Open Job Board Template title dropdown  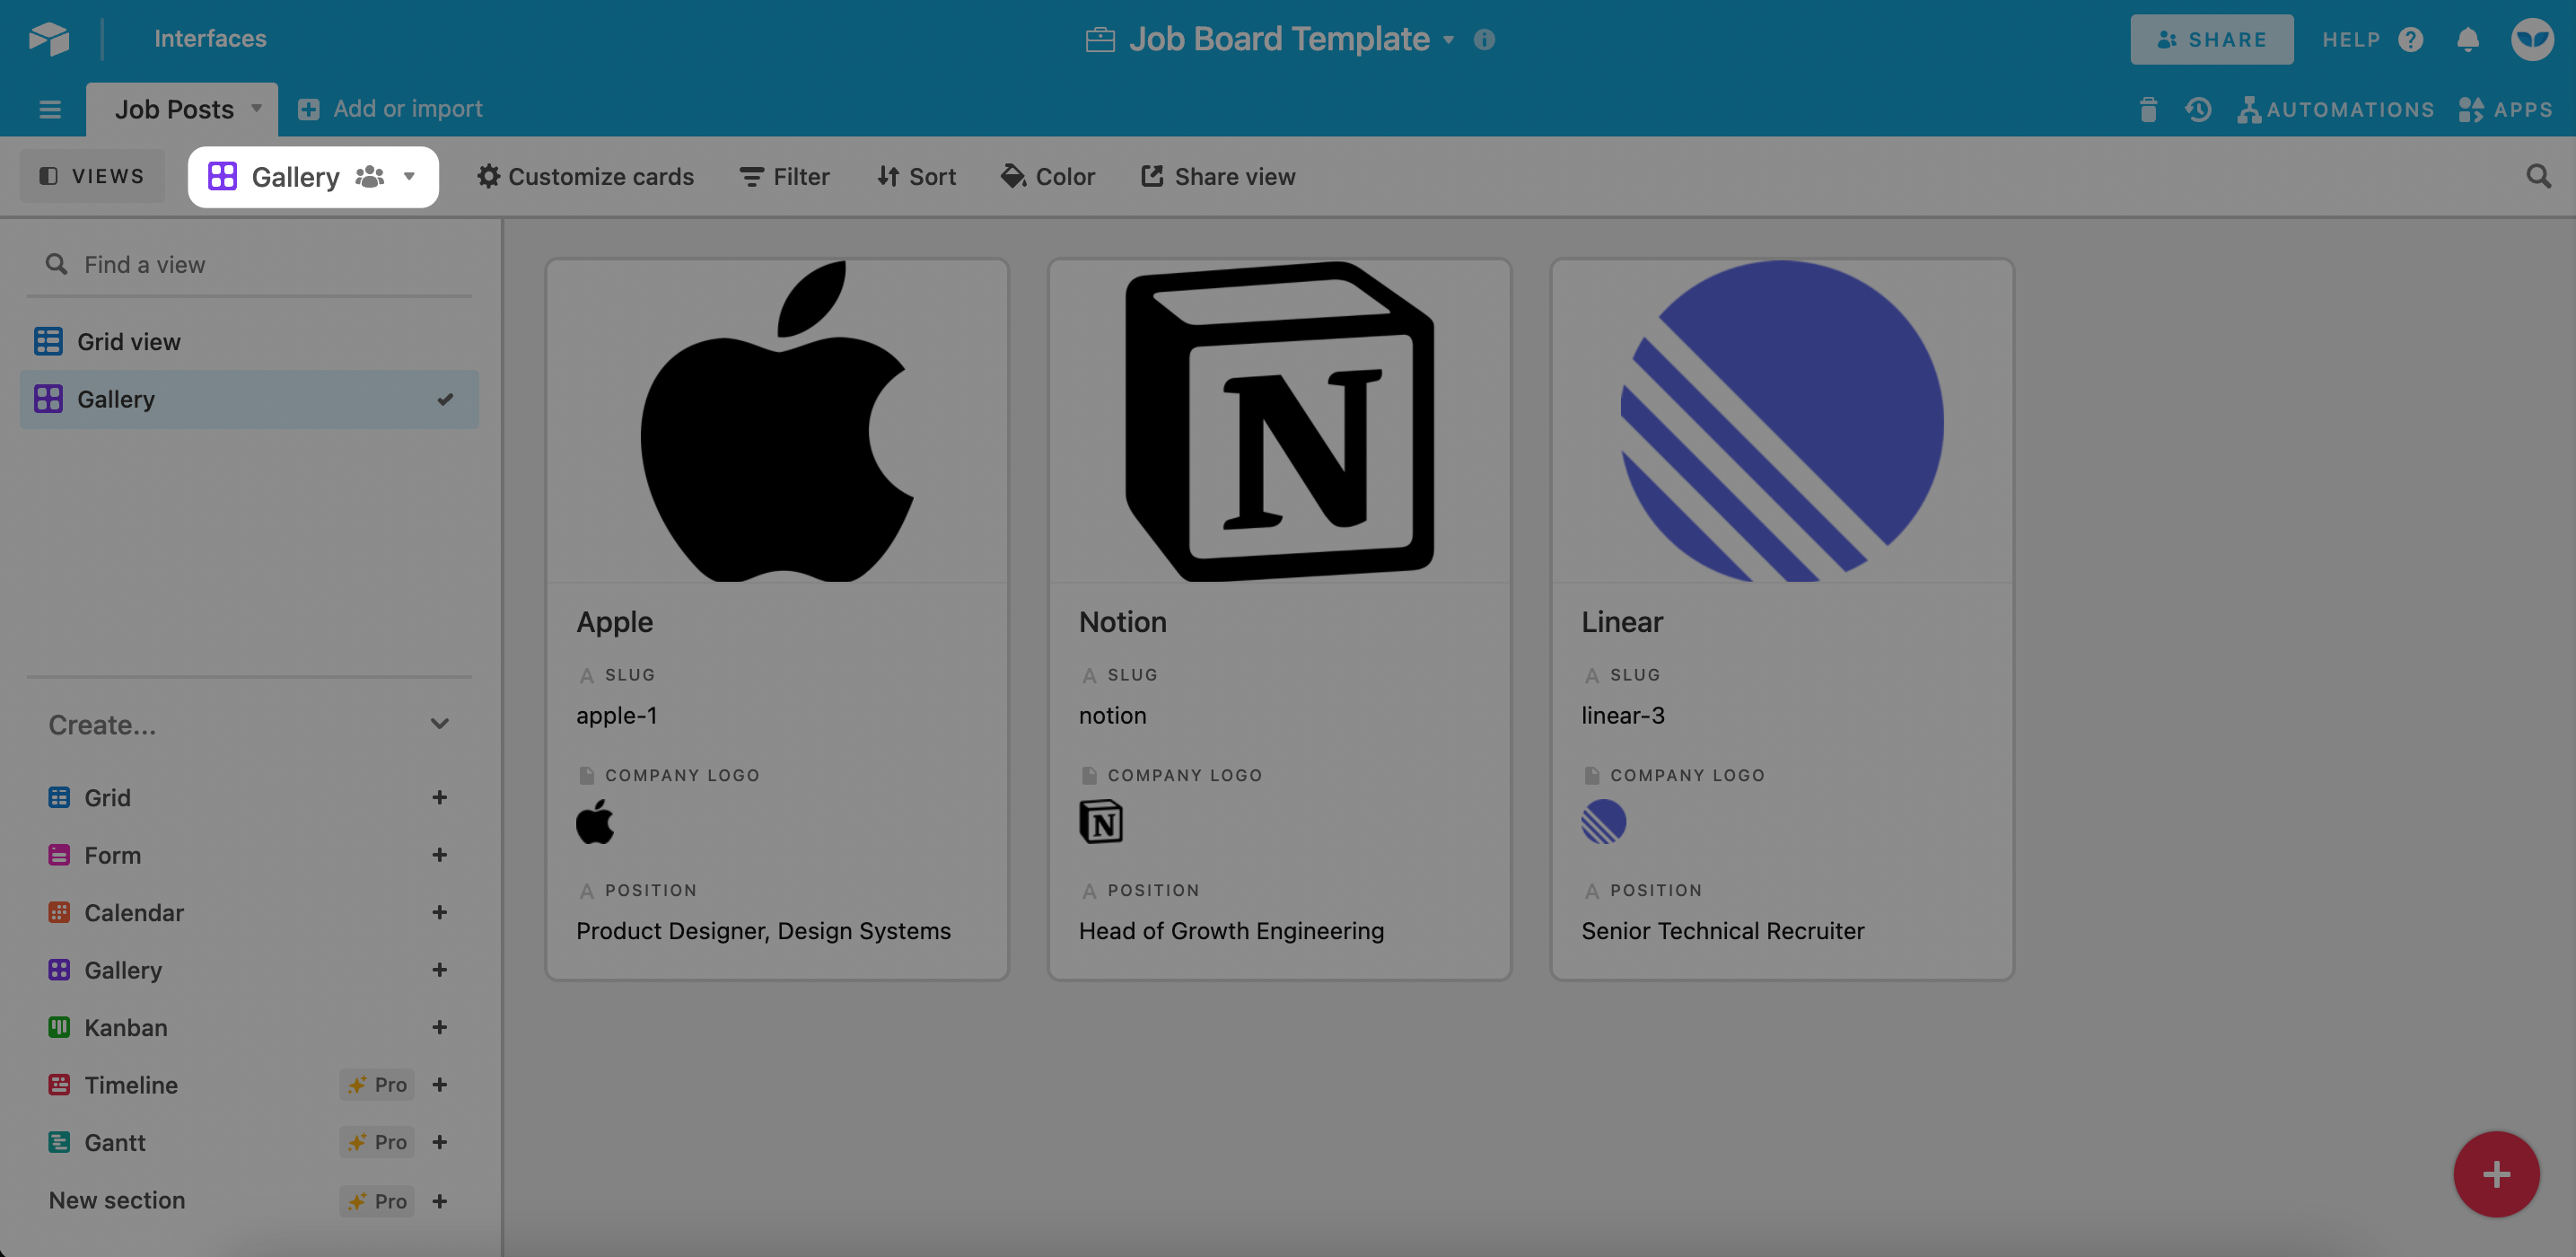coord(1448,40)
